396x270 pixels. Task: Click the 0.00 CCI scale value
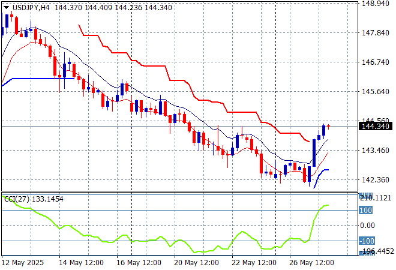pos(368,226)
